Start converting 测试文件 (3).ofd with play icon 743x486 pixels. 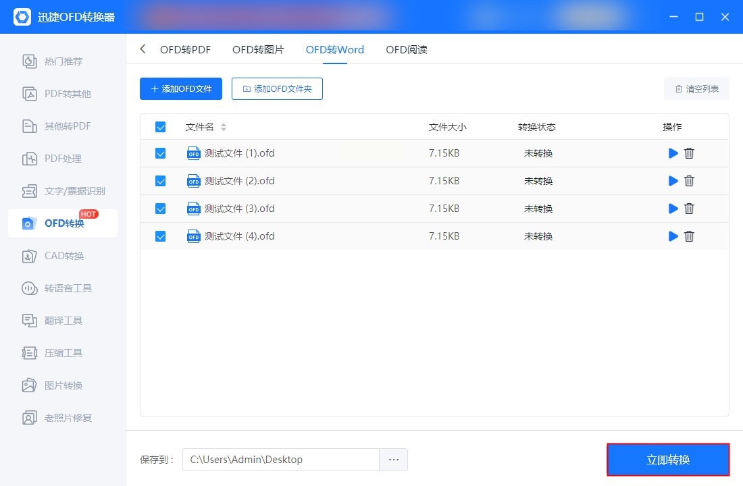[x=673, y=209]
